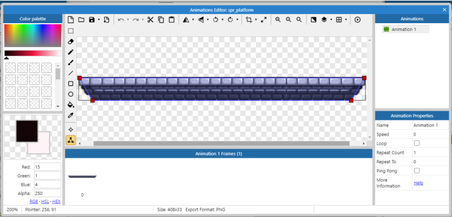Switch color mode to HSL
Screen dimensions: 452x217
pyautogui.click(x=45, y=201)
